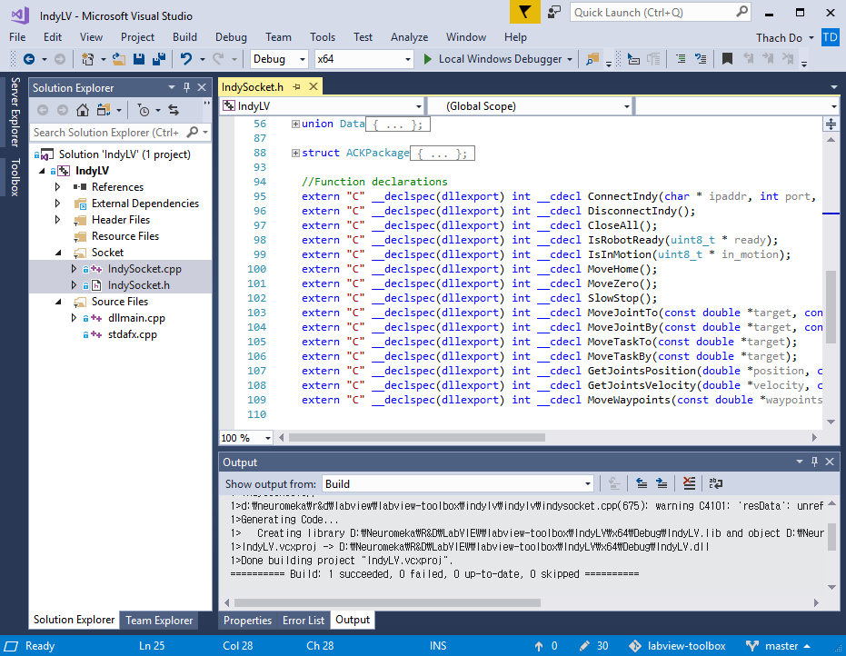846x656 pixels.
Task: Click Sync with Active Document icon
Action: tap(174, 110)
